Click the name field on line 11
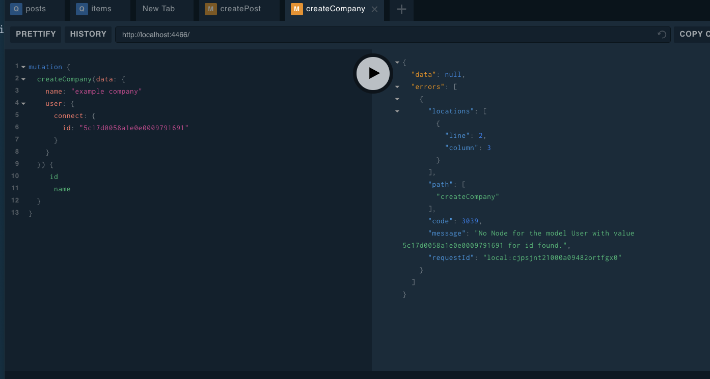 [62, 189]
